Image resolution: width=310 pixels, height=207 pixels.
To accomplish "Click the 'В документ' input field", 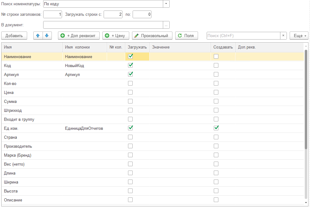I will (103, 25).
